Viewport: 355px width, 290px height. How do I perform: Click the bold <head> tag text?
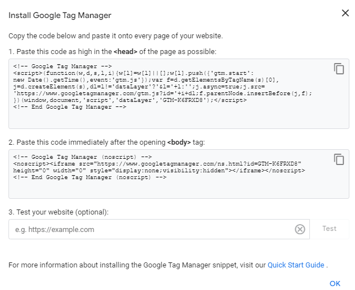[x=126, y=52]
